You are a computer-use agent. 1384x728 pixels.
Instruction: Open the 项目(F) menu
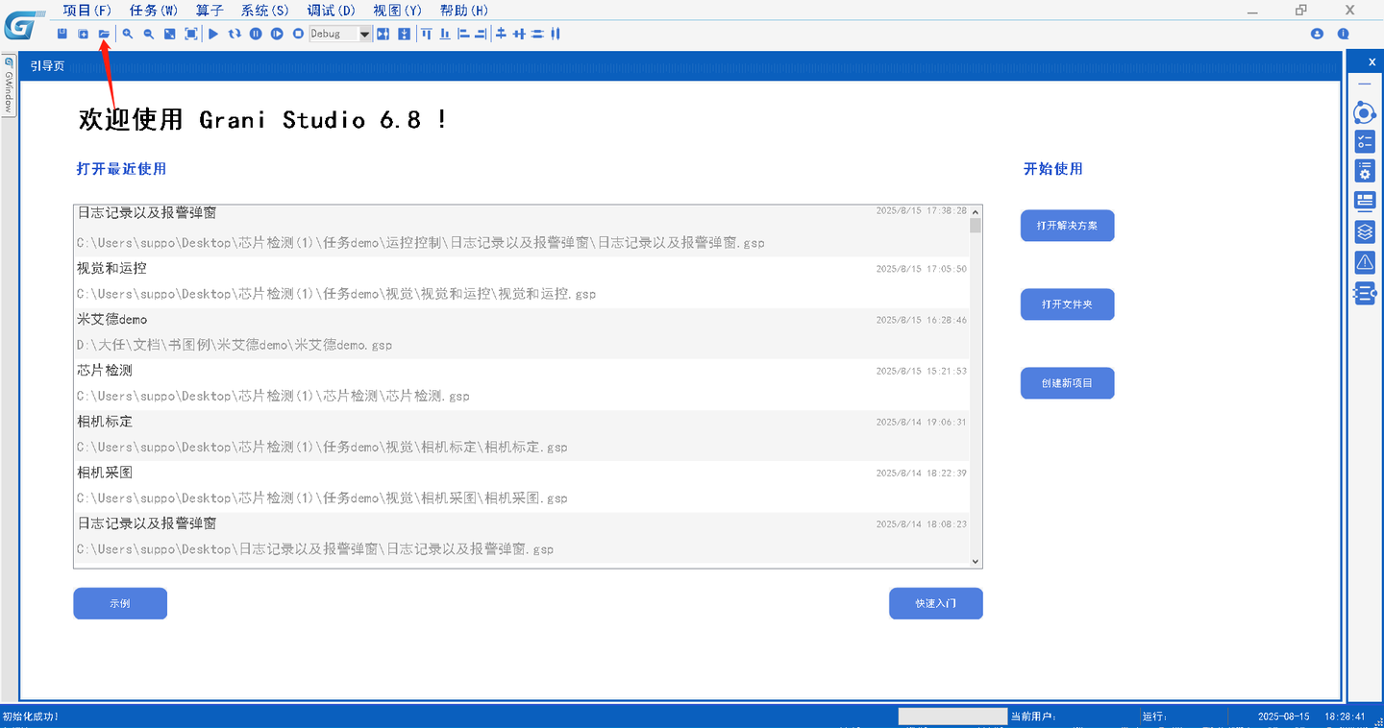(x=86, y=11)
